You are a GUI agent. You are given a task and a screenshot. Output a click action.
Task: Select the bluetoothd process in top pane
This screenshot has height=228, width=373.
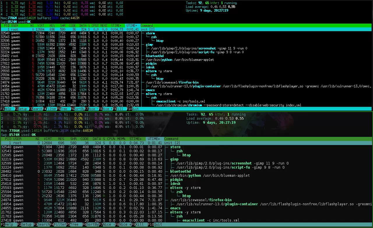154,56
